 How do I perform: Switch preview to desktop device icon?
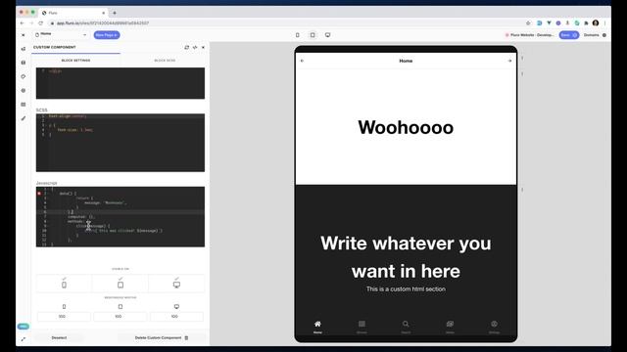328,35
